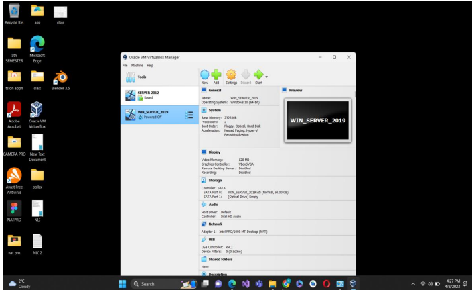Click the Shared folders section icon
472x290 pixels.
pos(204,259)
